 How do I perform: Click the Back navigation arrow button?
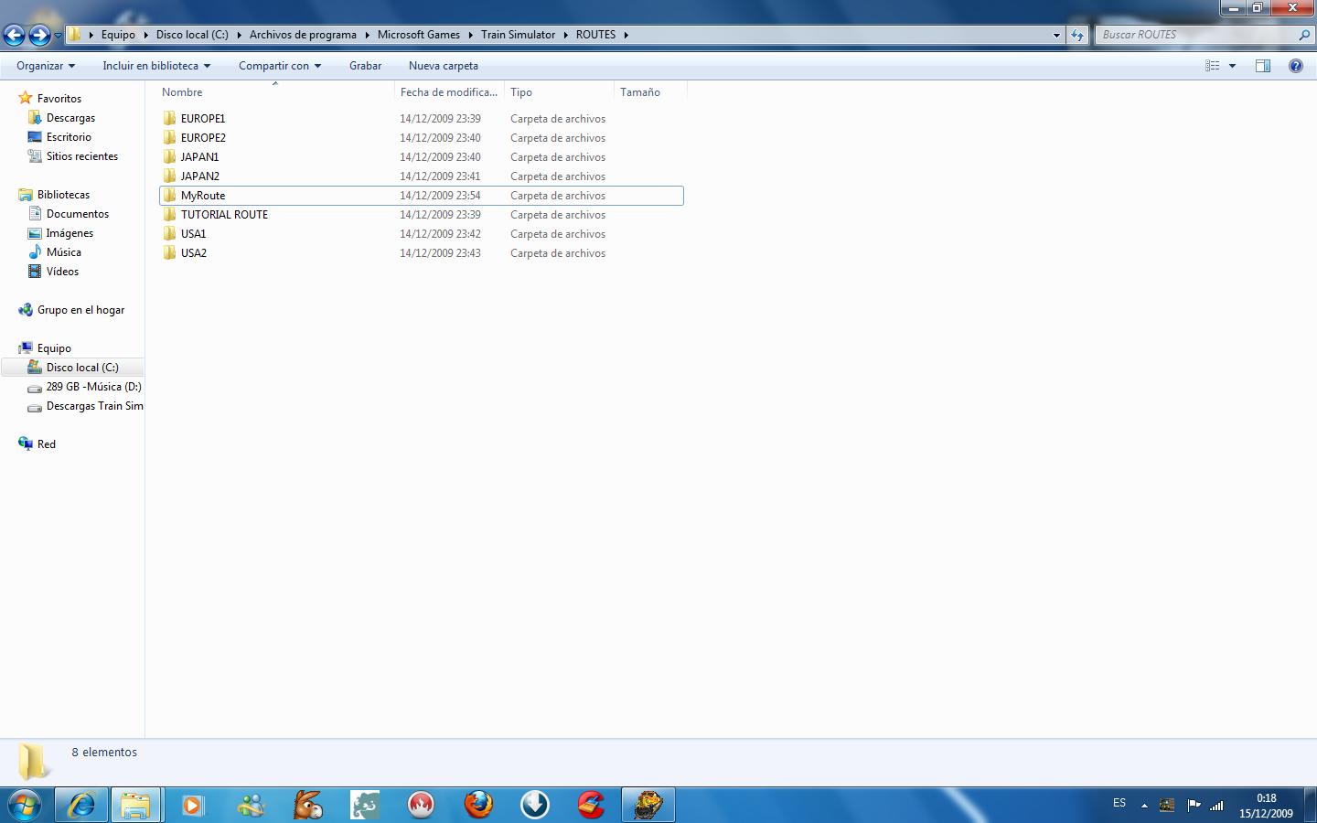point(14,36)
